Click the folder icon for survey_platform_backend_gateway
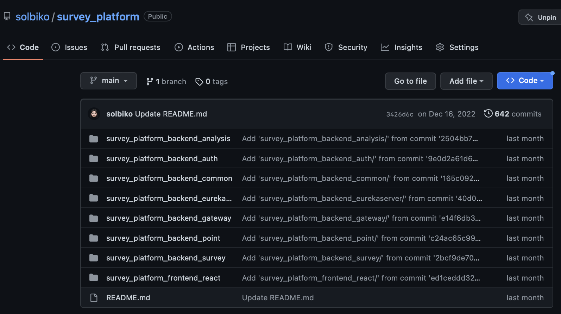Screen dimensions: 561x314 (x=94, y=218)
